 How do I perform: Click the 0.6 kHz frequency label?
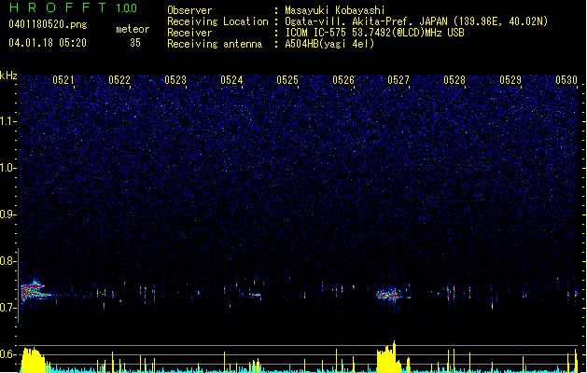pos(8,354)
